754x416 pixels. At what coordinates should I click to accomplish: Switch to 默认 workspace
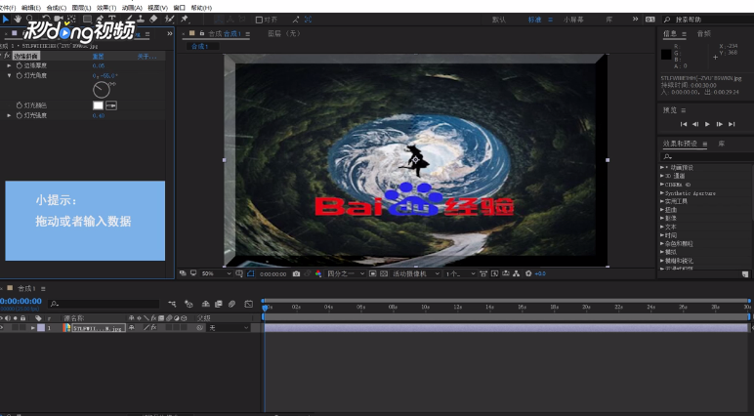499,20
